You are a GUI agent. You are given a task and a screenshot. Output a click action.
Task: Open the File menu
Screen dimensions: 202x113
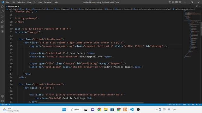tap(8, 2)
